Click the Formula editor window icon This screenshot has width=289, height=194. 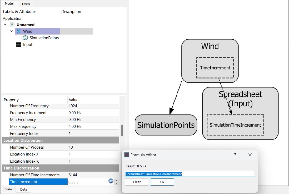point(127,155)
